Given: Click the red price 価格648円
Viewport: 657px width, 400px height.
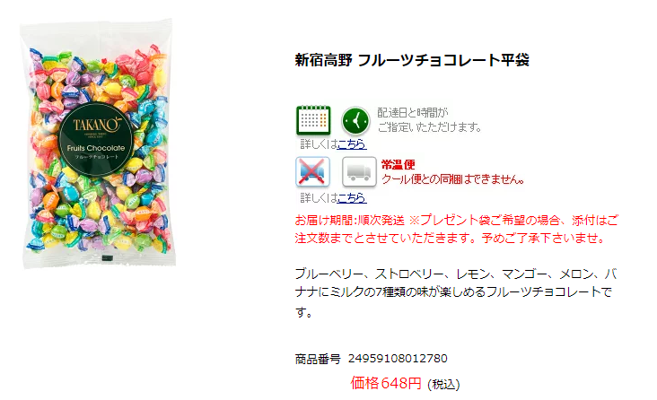Looking at the screenshot, I should (386, 383).
